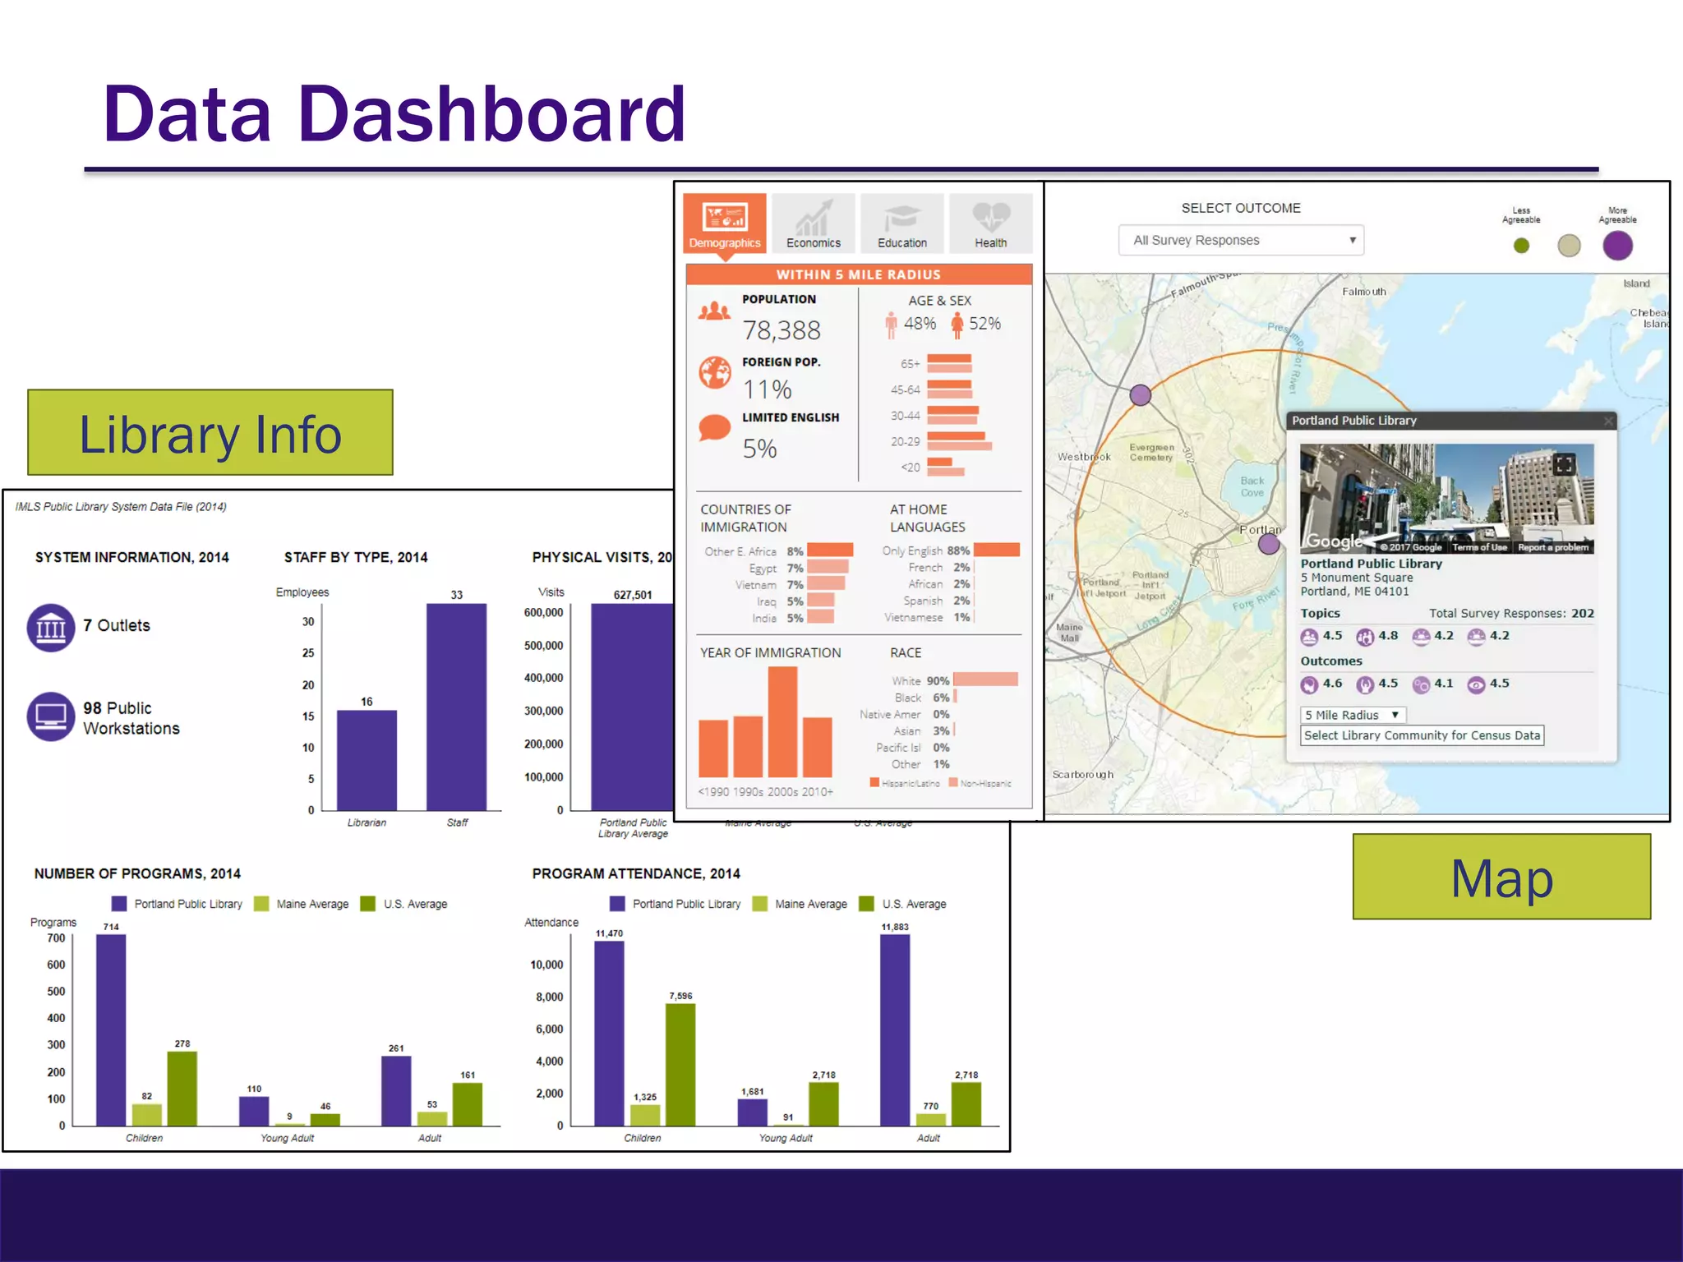Click the White 90% race bar

985,679
